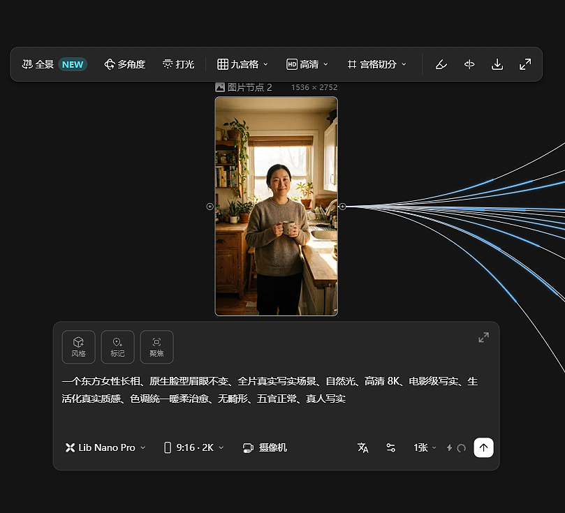Screen dimensions: 565x513
Task: Open the 聚焦 focus button
Action: click(x=156, y=347)
